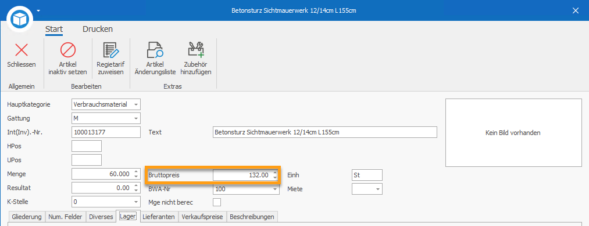This screenshot has width=589, height=226.
Task: Open the Verkaufspreise tab
Action: 202,217
